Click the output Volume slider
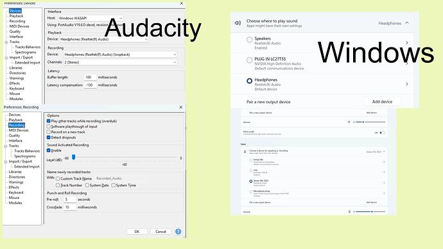 pyautogui.click(x=370, y=122)
